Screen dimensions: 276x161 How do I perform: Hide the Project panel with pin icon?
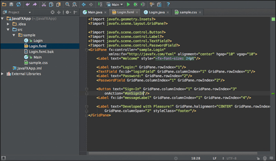pyautogui.click(x=75, y=13)
